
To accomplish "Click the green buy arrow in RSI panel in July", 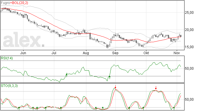I will tap(67, 75).
